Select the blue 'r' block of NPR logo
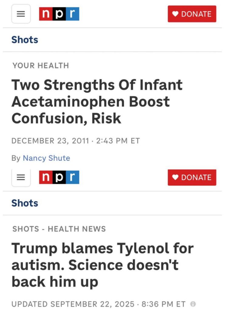The height and width of the screenshot is (311, 225). (72, 14)
